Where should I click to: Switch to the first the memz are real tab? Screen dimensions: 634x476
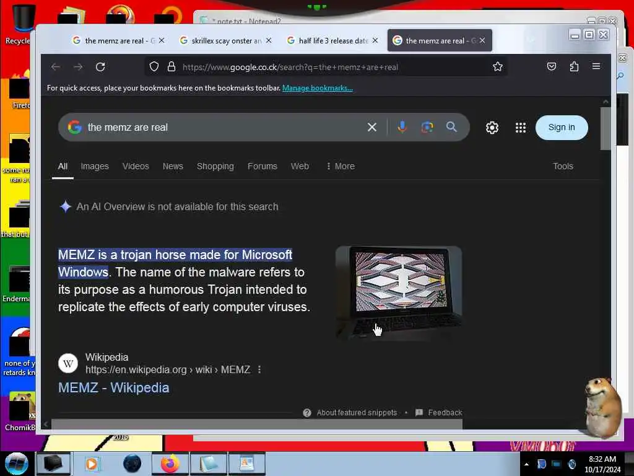(x=118, y=40)
